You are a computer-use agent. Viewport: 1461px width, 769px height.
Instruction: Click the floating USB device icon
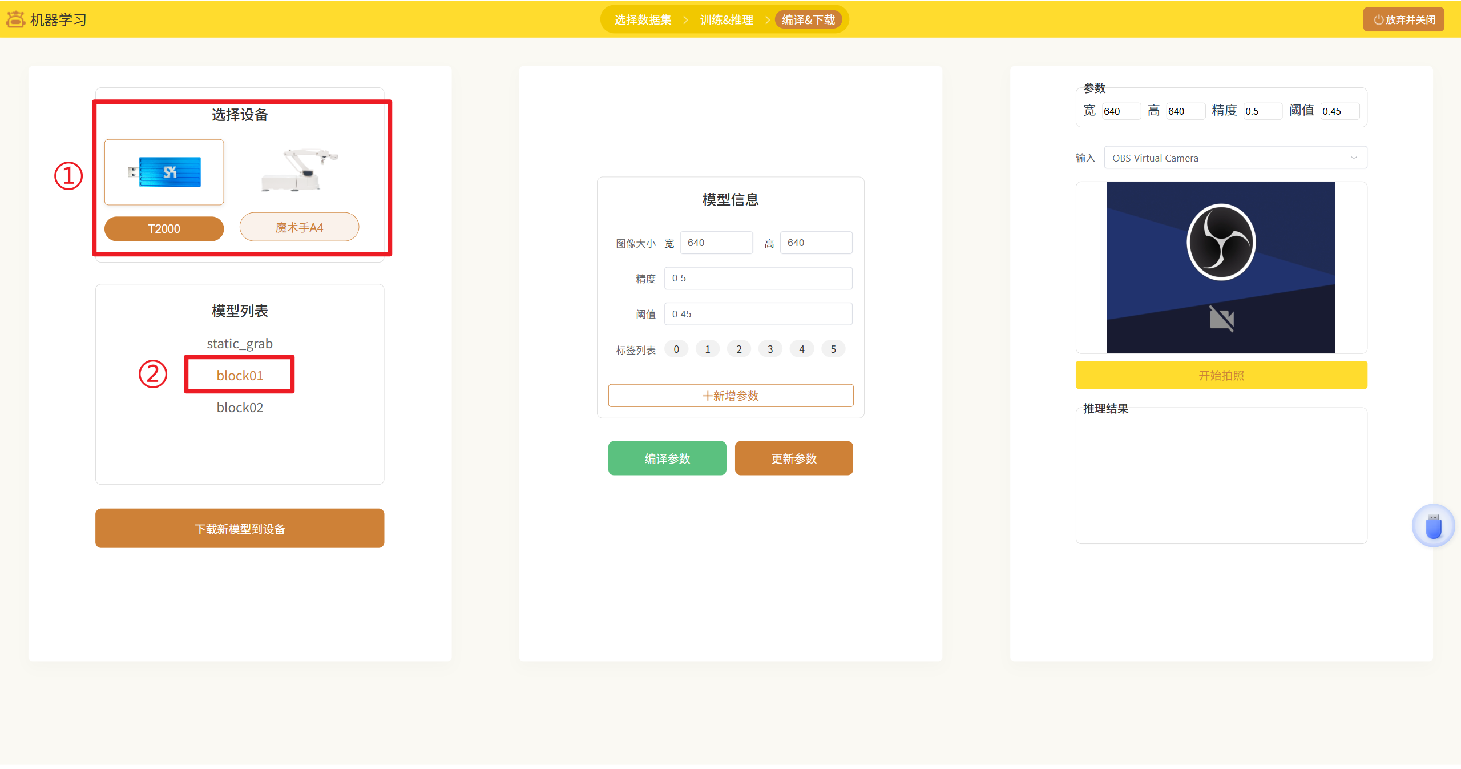(1433, 526)
